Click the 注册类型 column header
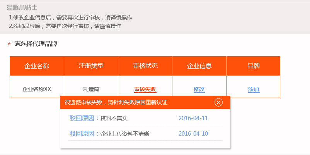The height and width of the screenshot is (155, 310). coord(91,66)
